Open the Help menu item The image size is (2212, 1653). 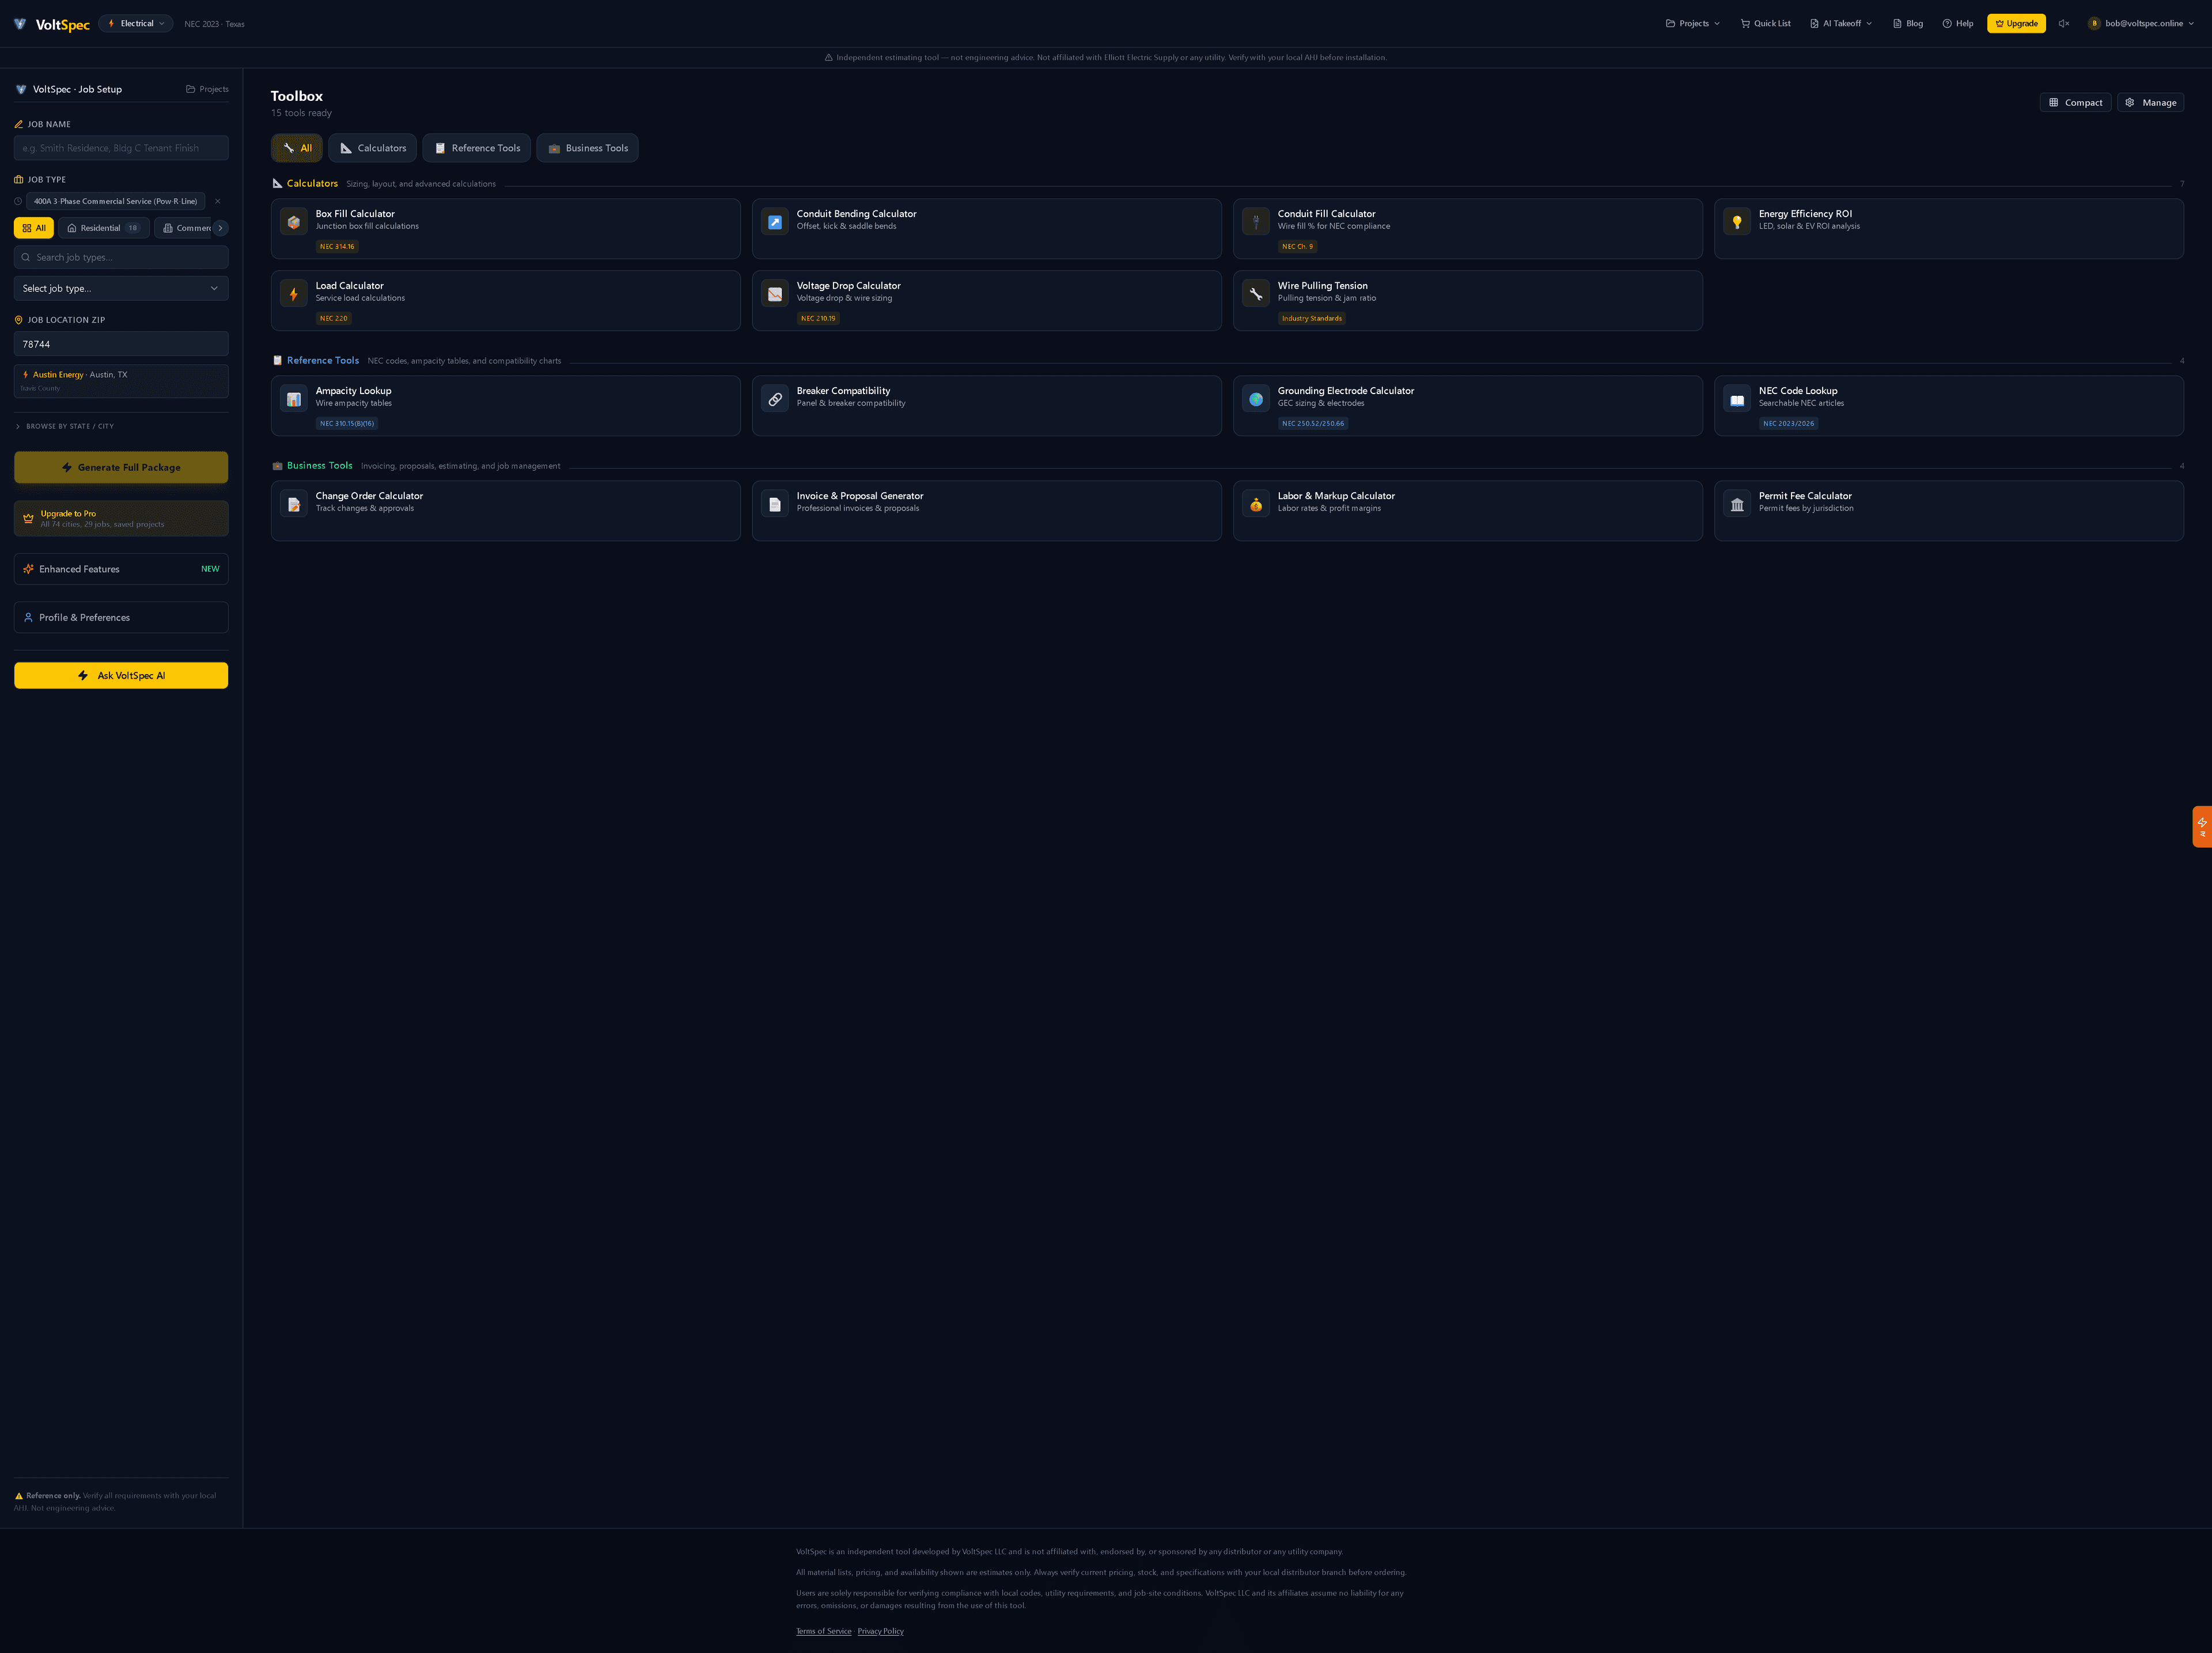[1958, 24]
